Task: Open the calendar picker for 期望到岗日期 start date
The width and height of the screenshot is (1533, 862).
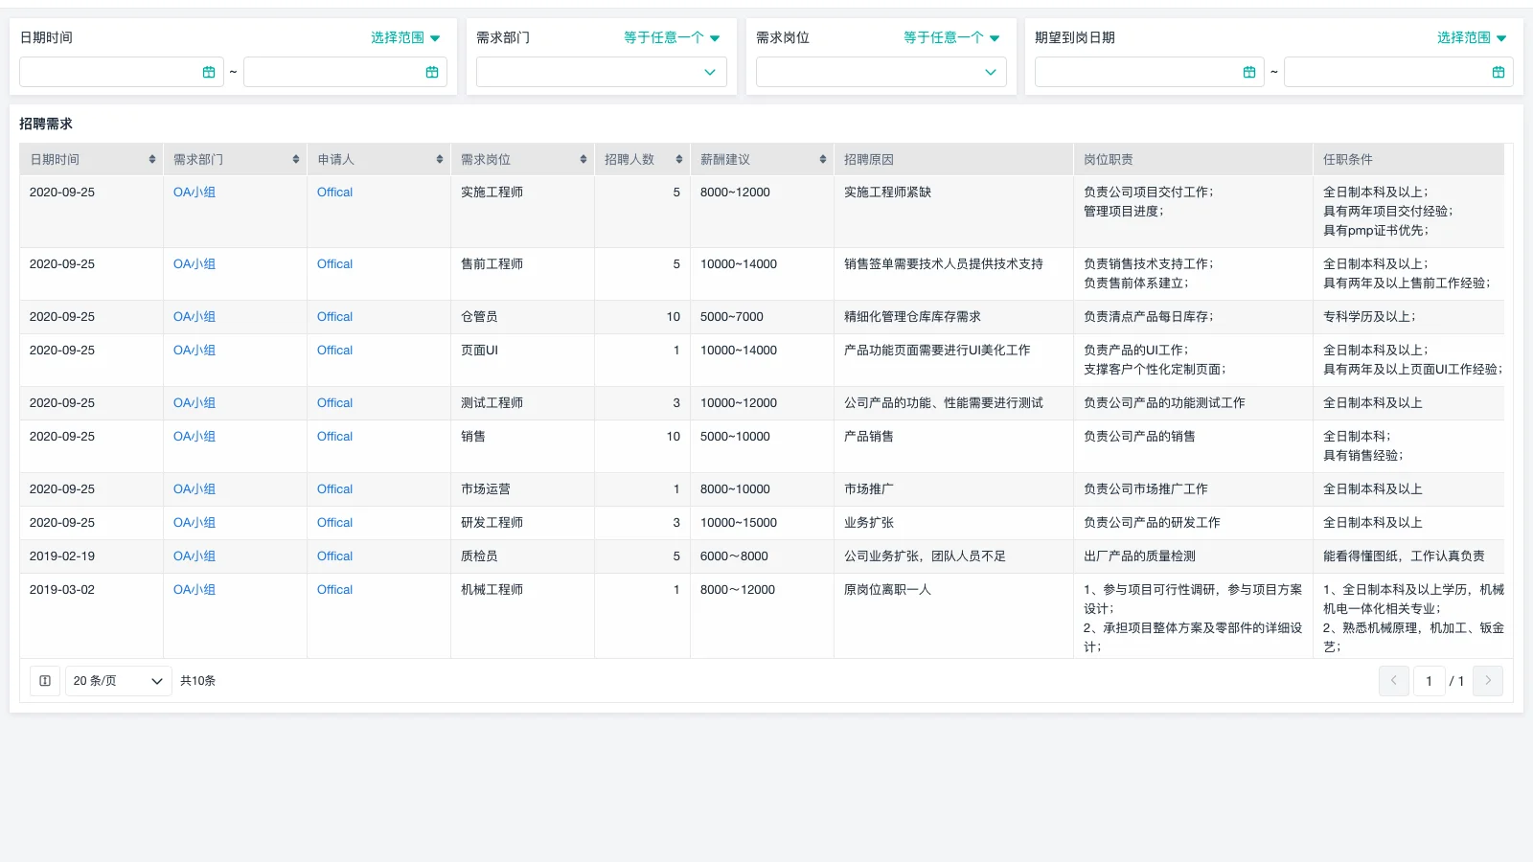Action: click(x=1248, y=71)
